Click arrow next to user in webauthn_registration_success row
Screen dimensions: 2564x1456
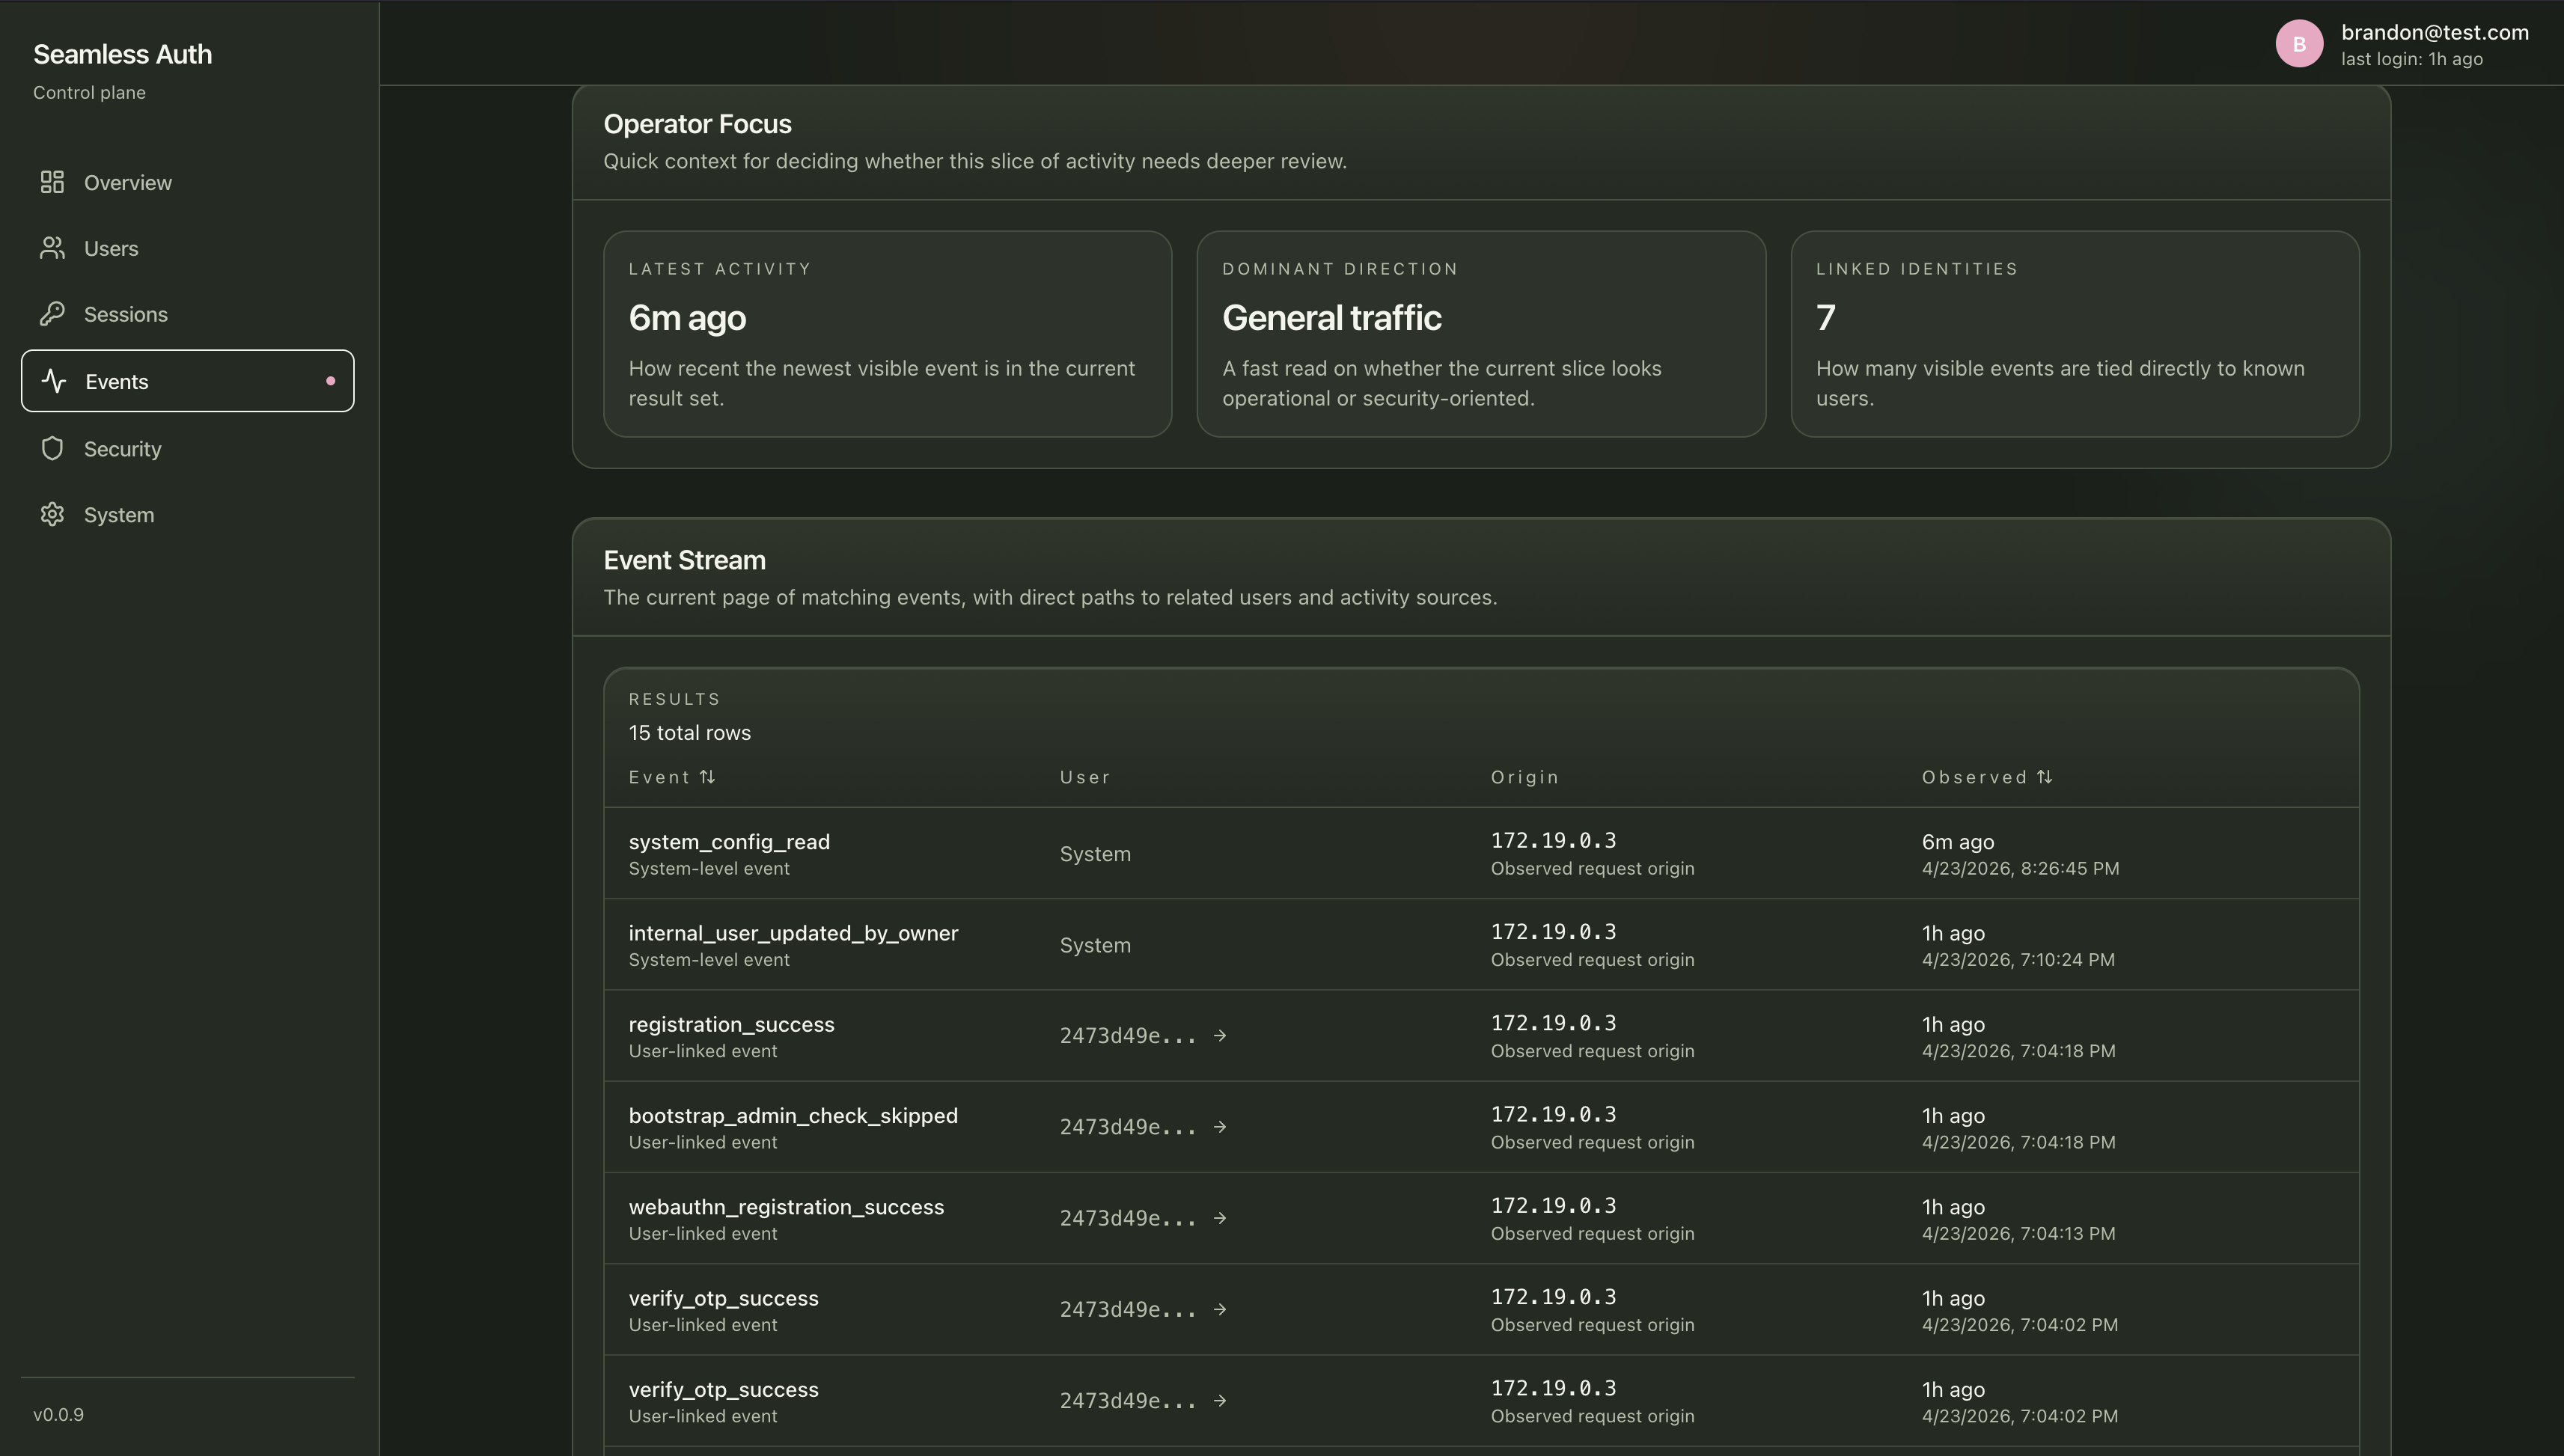pyautogui.click(x=1220, y=1218)
